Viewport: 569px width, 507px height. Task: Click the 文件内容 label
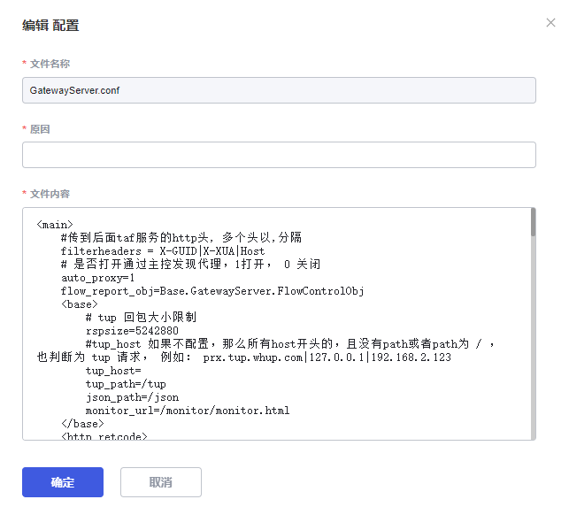click(50, 194)
